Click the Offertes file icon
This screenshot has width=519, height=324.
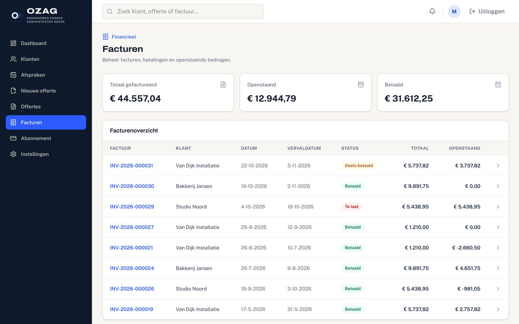[13, 107]
